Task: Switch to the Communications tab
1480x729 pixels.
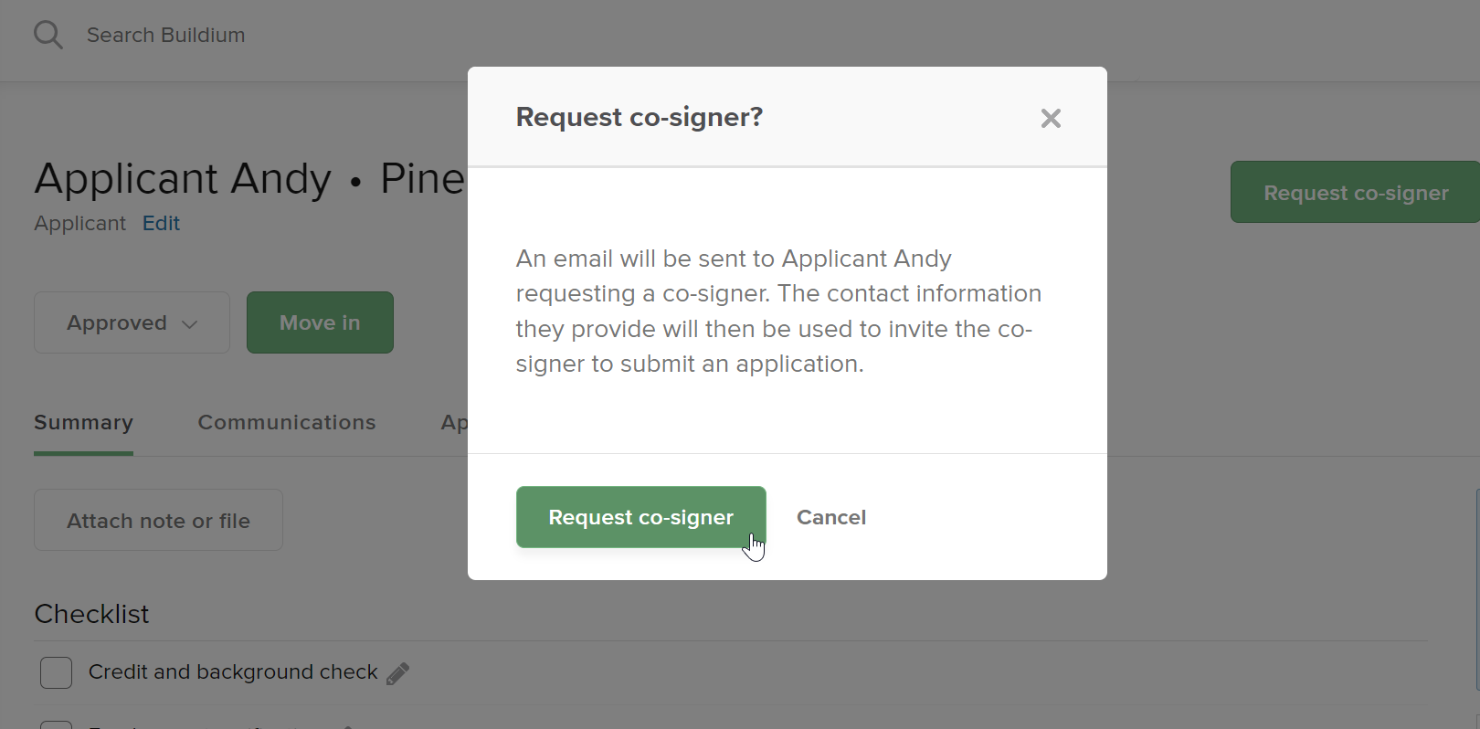Action: (x=286, y=422)
